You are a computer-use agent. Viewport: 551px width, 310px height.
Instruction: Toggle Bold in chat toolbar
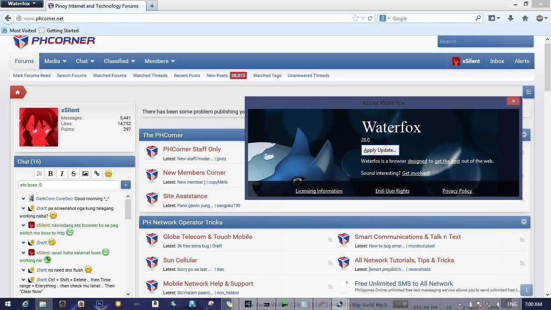click(x=50, y=174)
